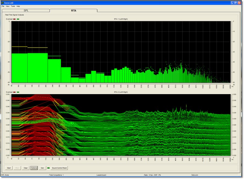This screenshot has height=179, width=244.
Task: Select the RTA tab
Action: point(74,11)
